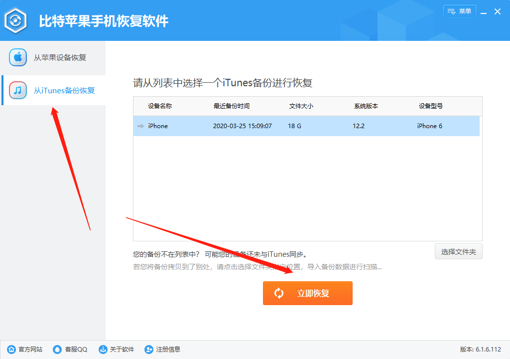
Task: Click the iPhone 6 model cell
Action: click(430, 126)
